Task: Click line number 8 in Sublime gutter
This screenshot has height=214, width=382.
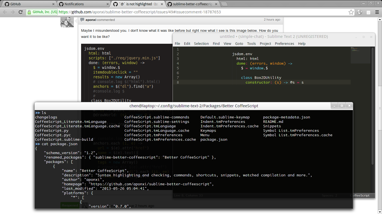Action: coord(178,82)
